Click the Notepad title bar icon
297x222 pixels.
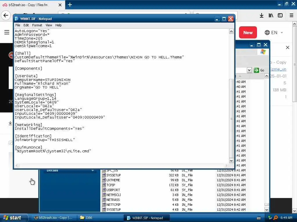pyautogui.click(x=17, y=19)
